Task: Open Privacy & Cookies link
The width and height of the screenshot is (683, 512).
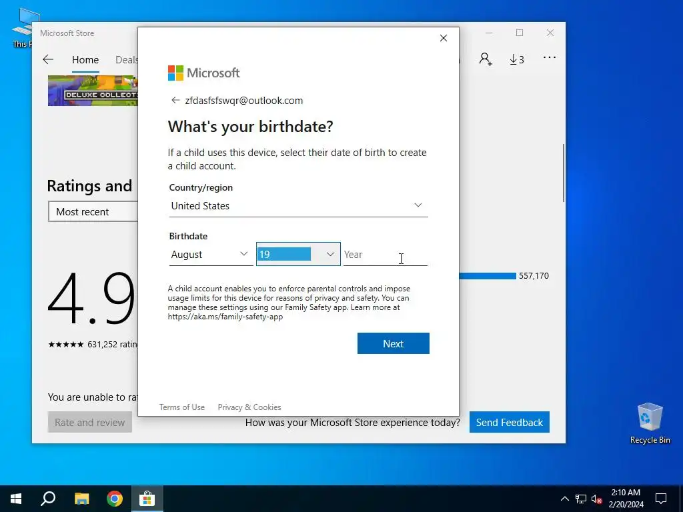Action: point(249,407)
